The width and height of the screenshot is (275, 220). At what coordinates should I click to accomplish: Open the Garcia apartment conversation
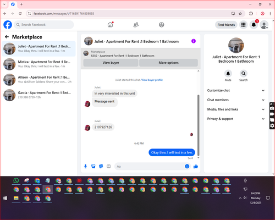(38, 95)
